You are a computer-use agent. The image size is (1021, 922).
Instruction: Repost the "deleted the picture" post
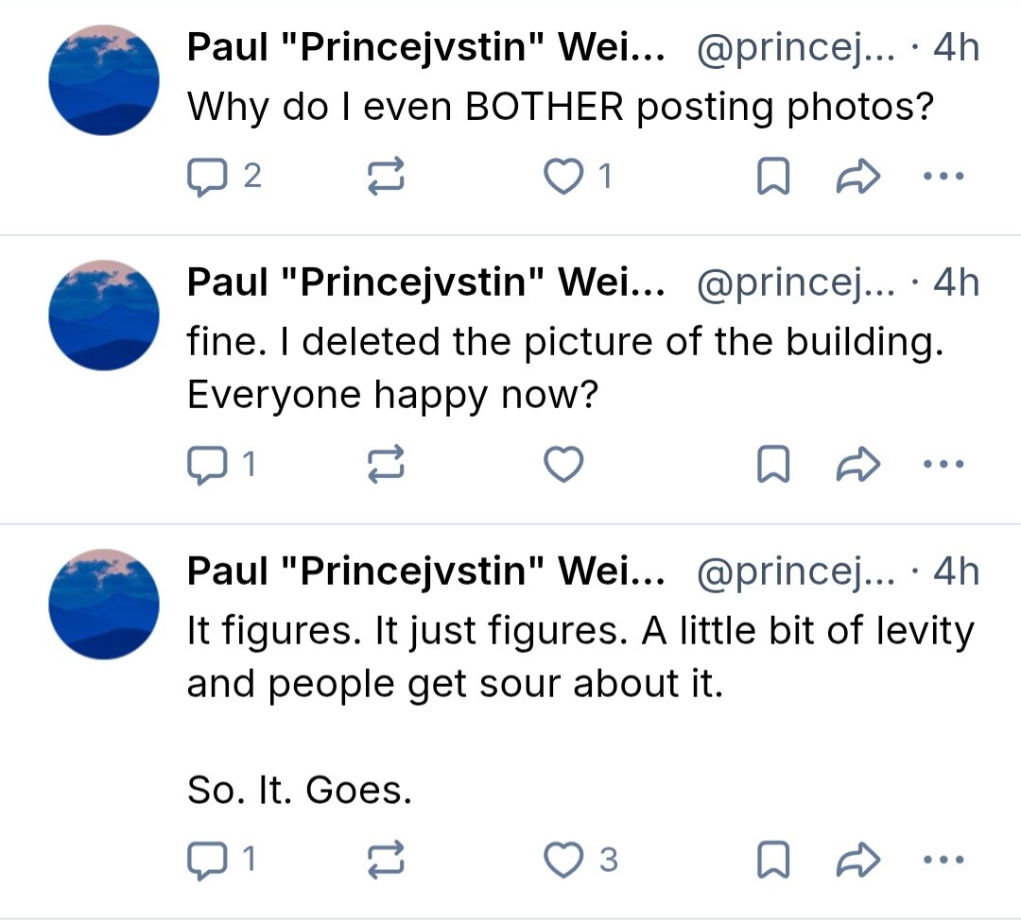point(386,464)
